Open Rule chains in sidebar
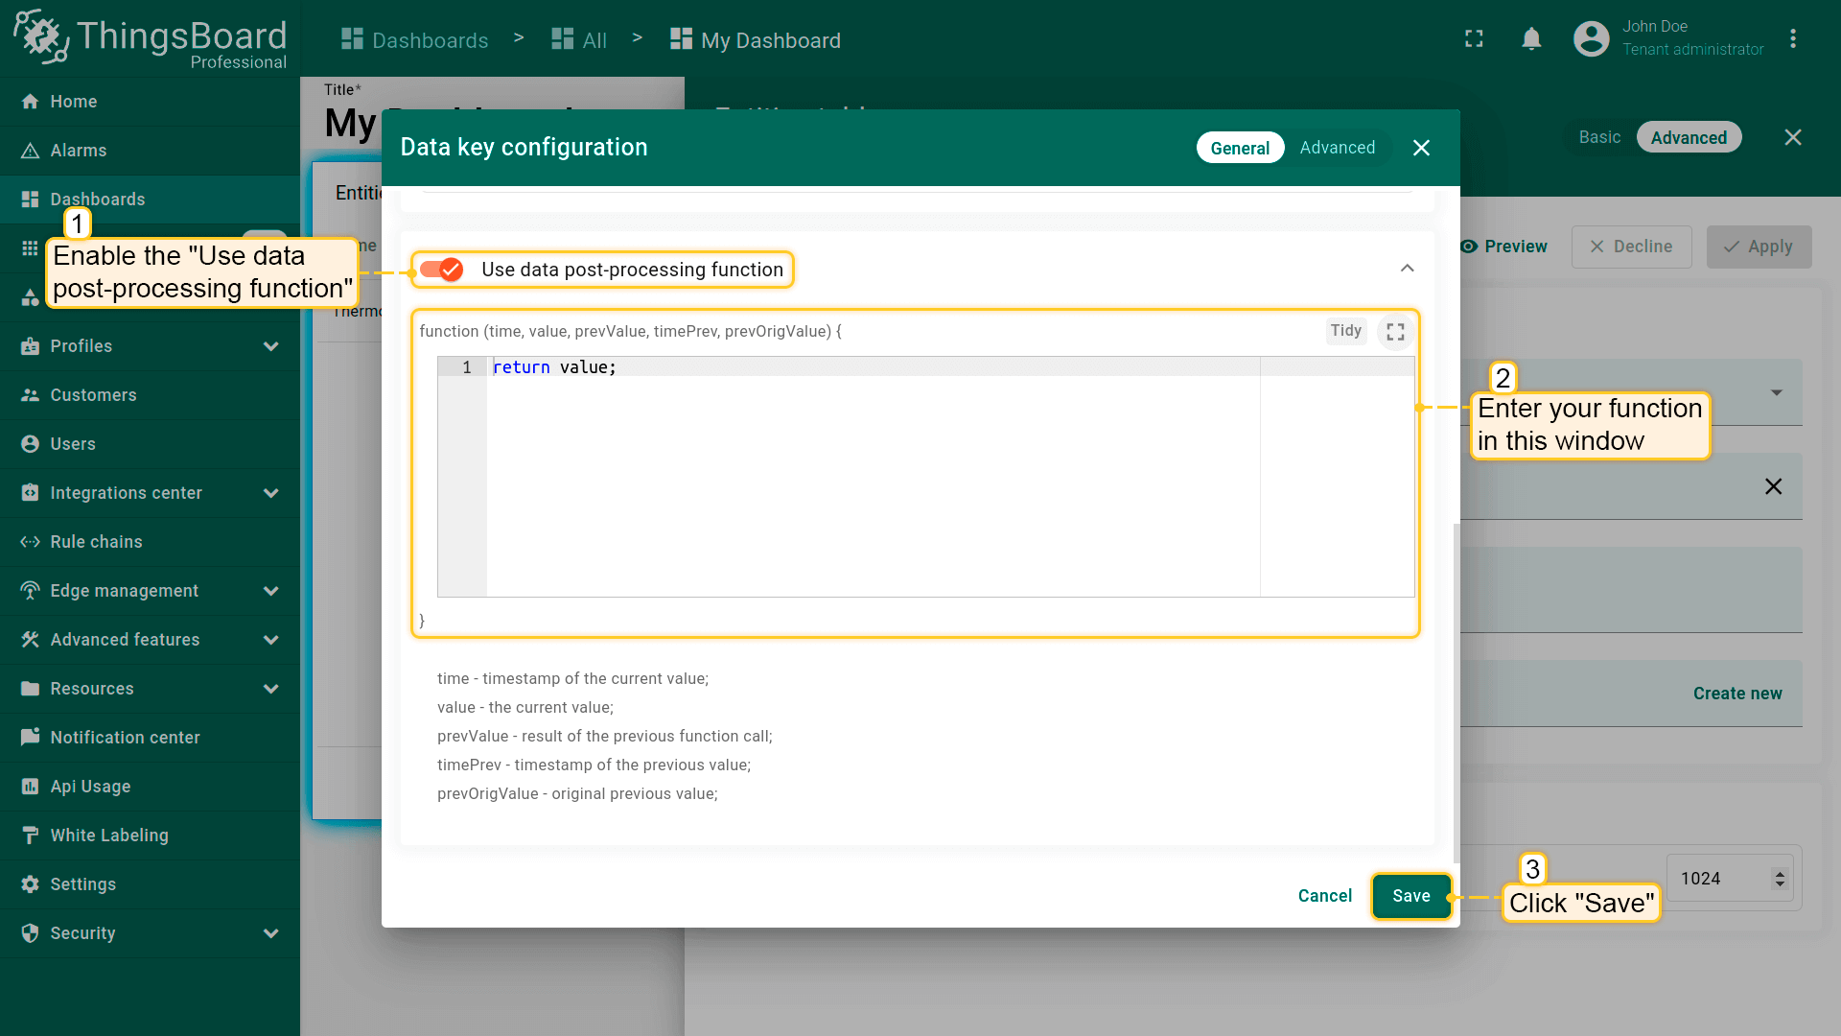This screenshot has width=1841, height=1036. coord(96,542)
